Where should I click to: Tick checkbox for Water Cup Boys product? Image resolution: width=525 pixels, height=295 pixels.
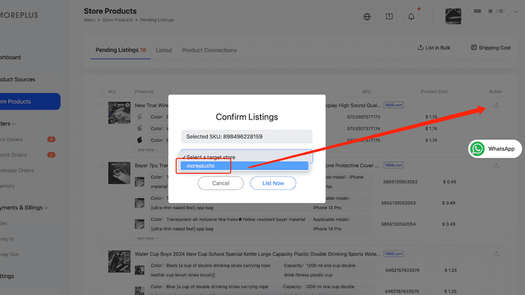[x=101, y=254]
